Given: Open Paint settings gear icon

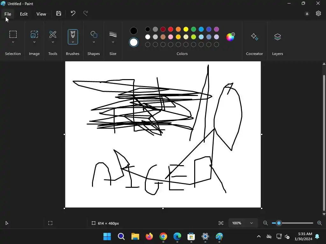Looking at the screenshot, I should click(318, 13).
